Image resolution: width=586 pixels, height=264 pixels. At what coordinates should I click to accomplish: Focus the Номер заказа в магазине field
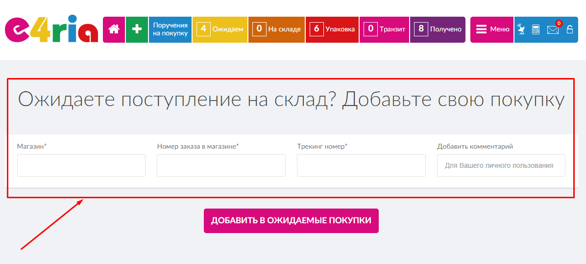coord(221,165)
